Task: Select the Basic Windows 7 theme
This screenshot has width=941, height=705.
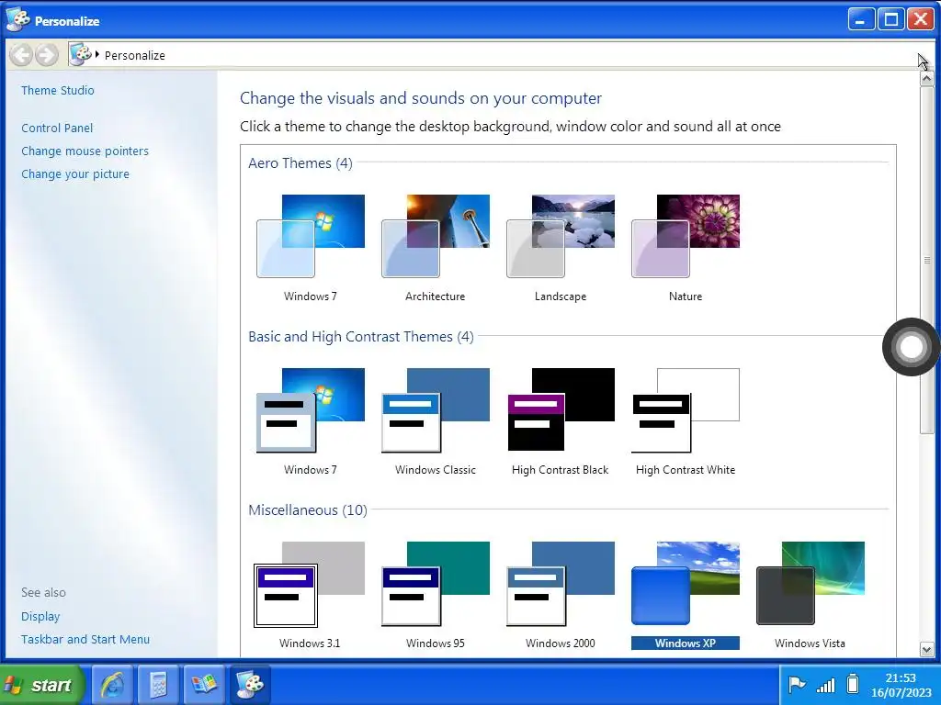Action: pyautogui.click(x=311, y=410)
